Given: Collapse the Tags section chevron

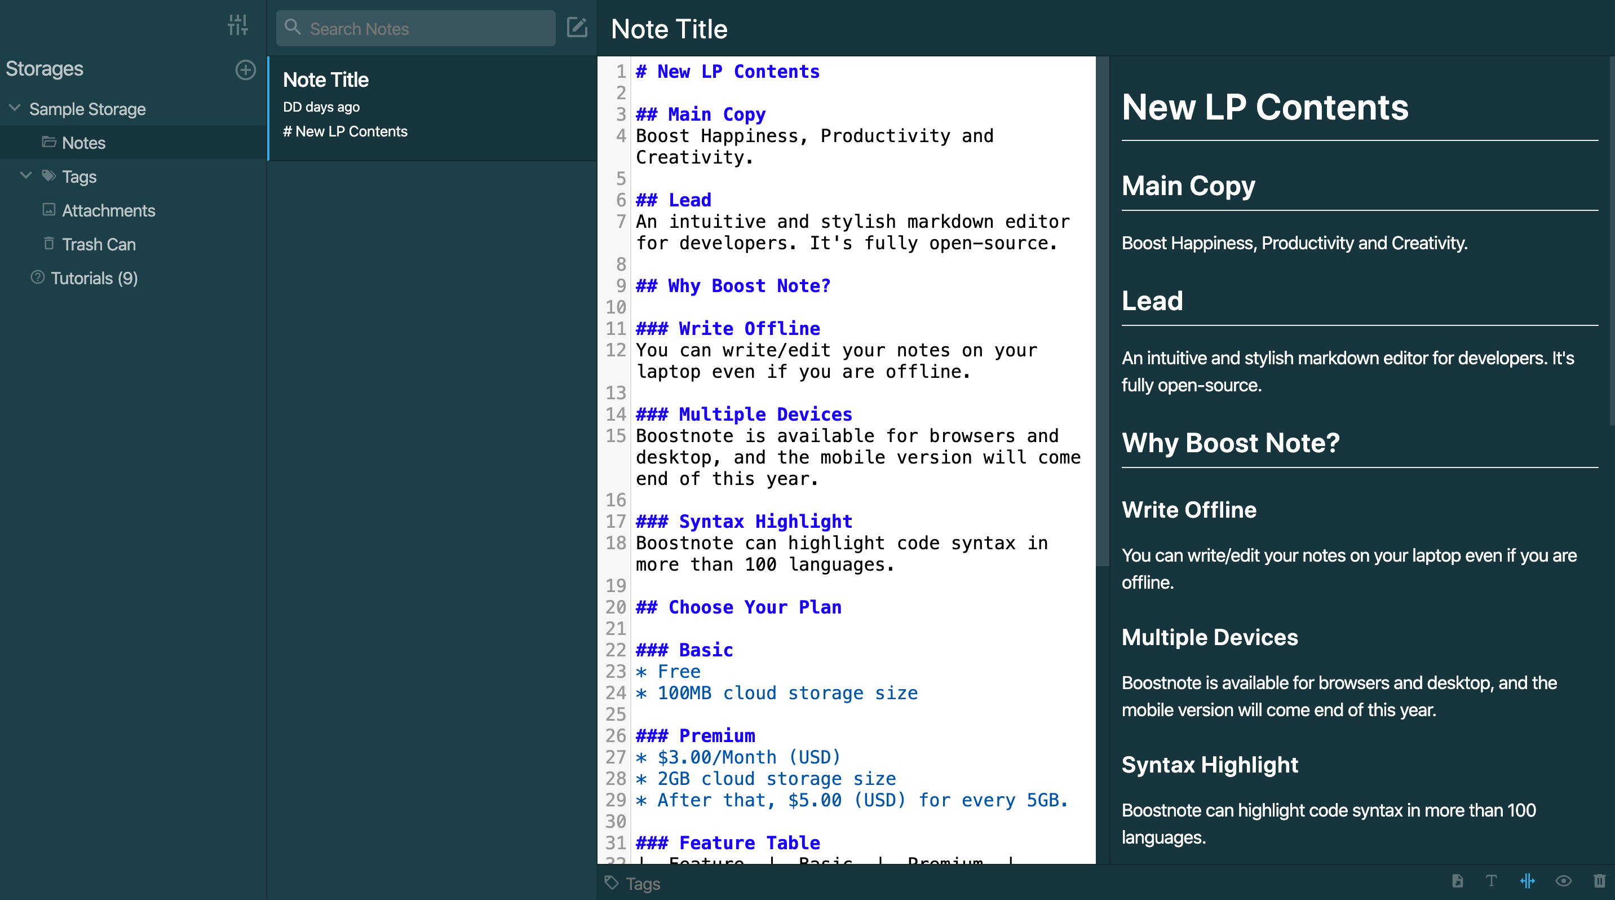Looking at the screenshot, I should click(x=26, y=175).
